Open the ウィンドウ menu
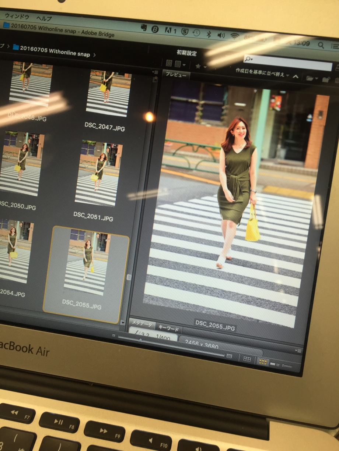 [x=16, y=17]
